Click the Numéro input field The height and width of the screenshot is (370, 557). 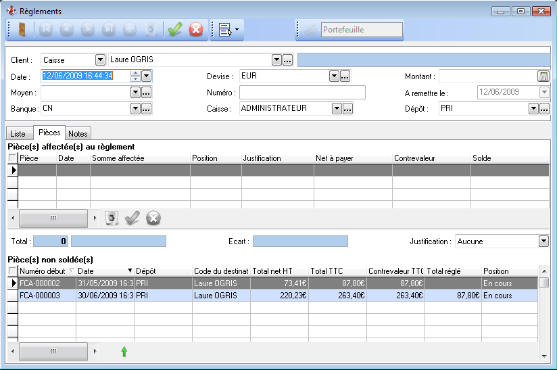pyautogui.click(x=302, y=93)
